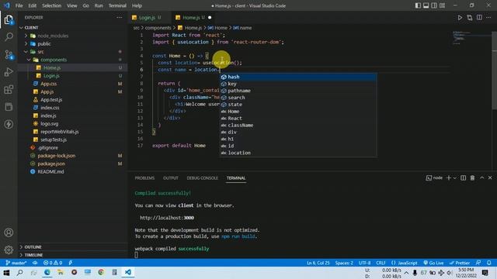Open errors and warnings status indicator
The width and height of the screenshot is (497, 279).
53,263
